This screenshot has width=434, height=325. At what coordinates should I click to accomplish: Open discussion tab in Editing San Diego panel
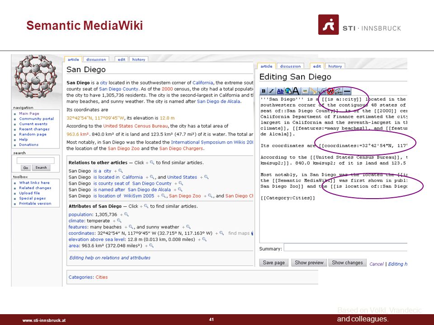point(290,66)
